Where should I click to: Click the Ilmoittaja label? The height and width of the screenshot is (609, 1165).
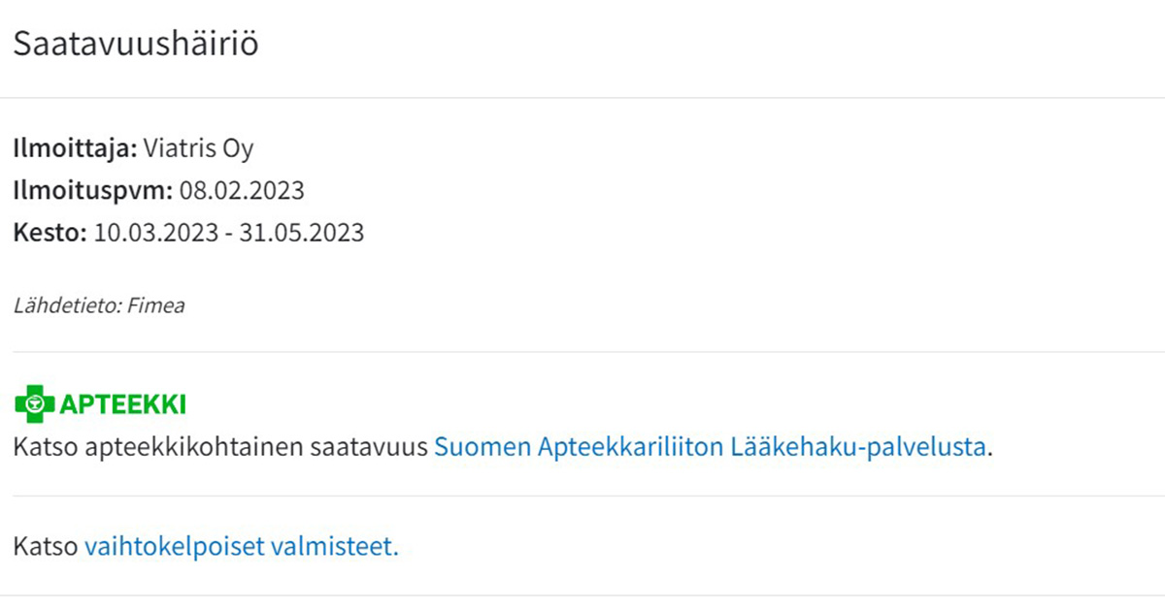[75, 148]
